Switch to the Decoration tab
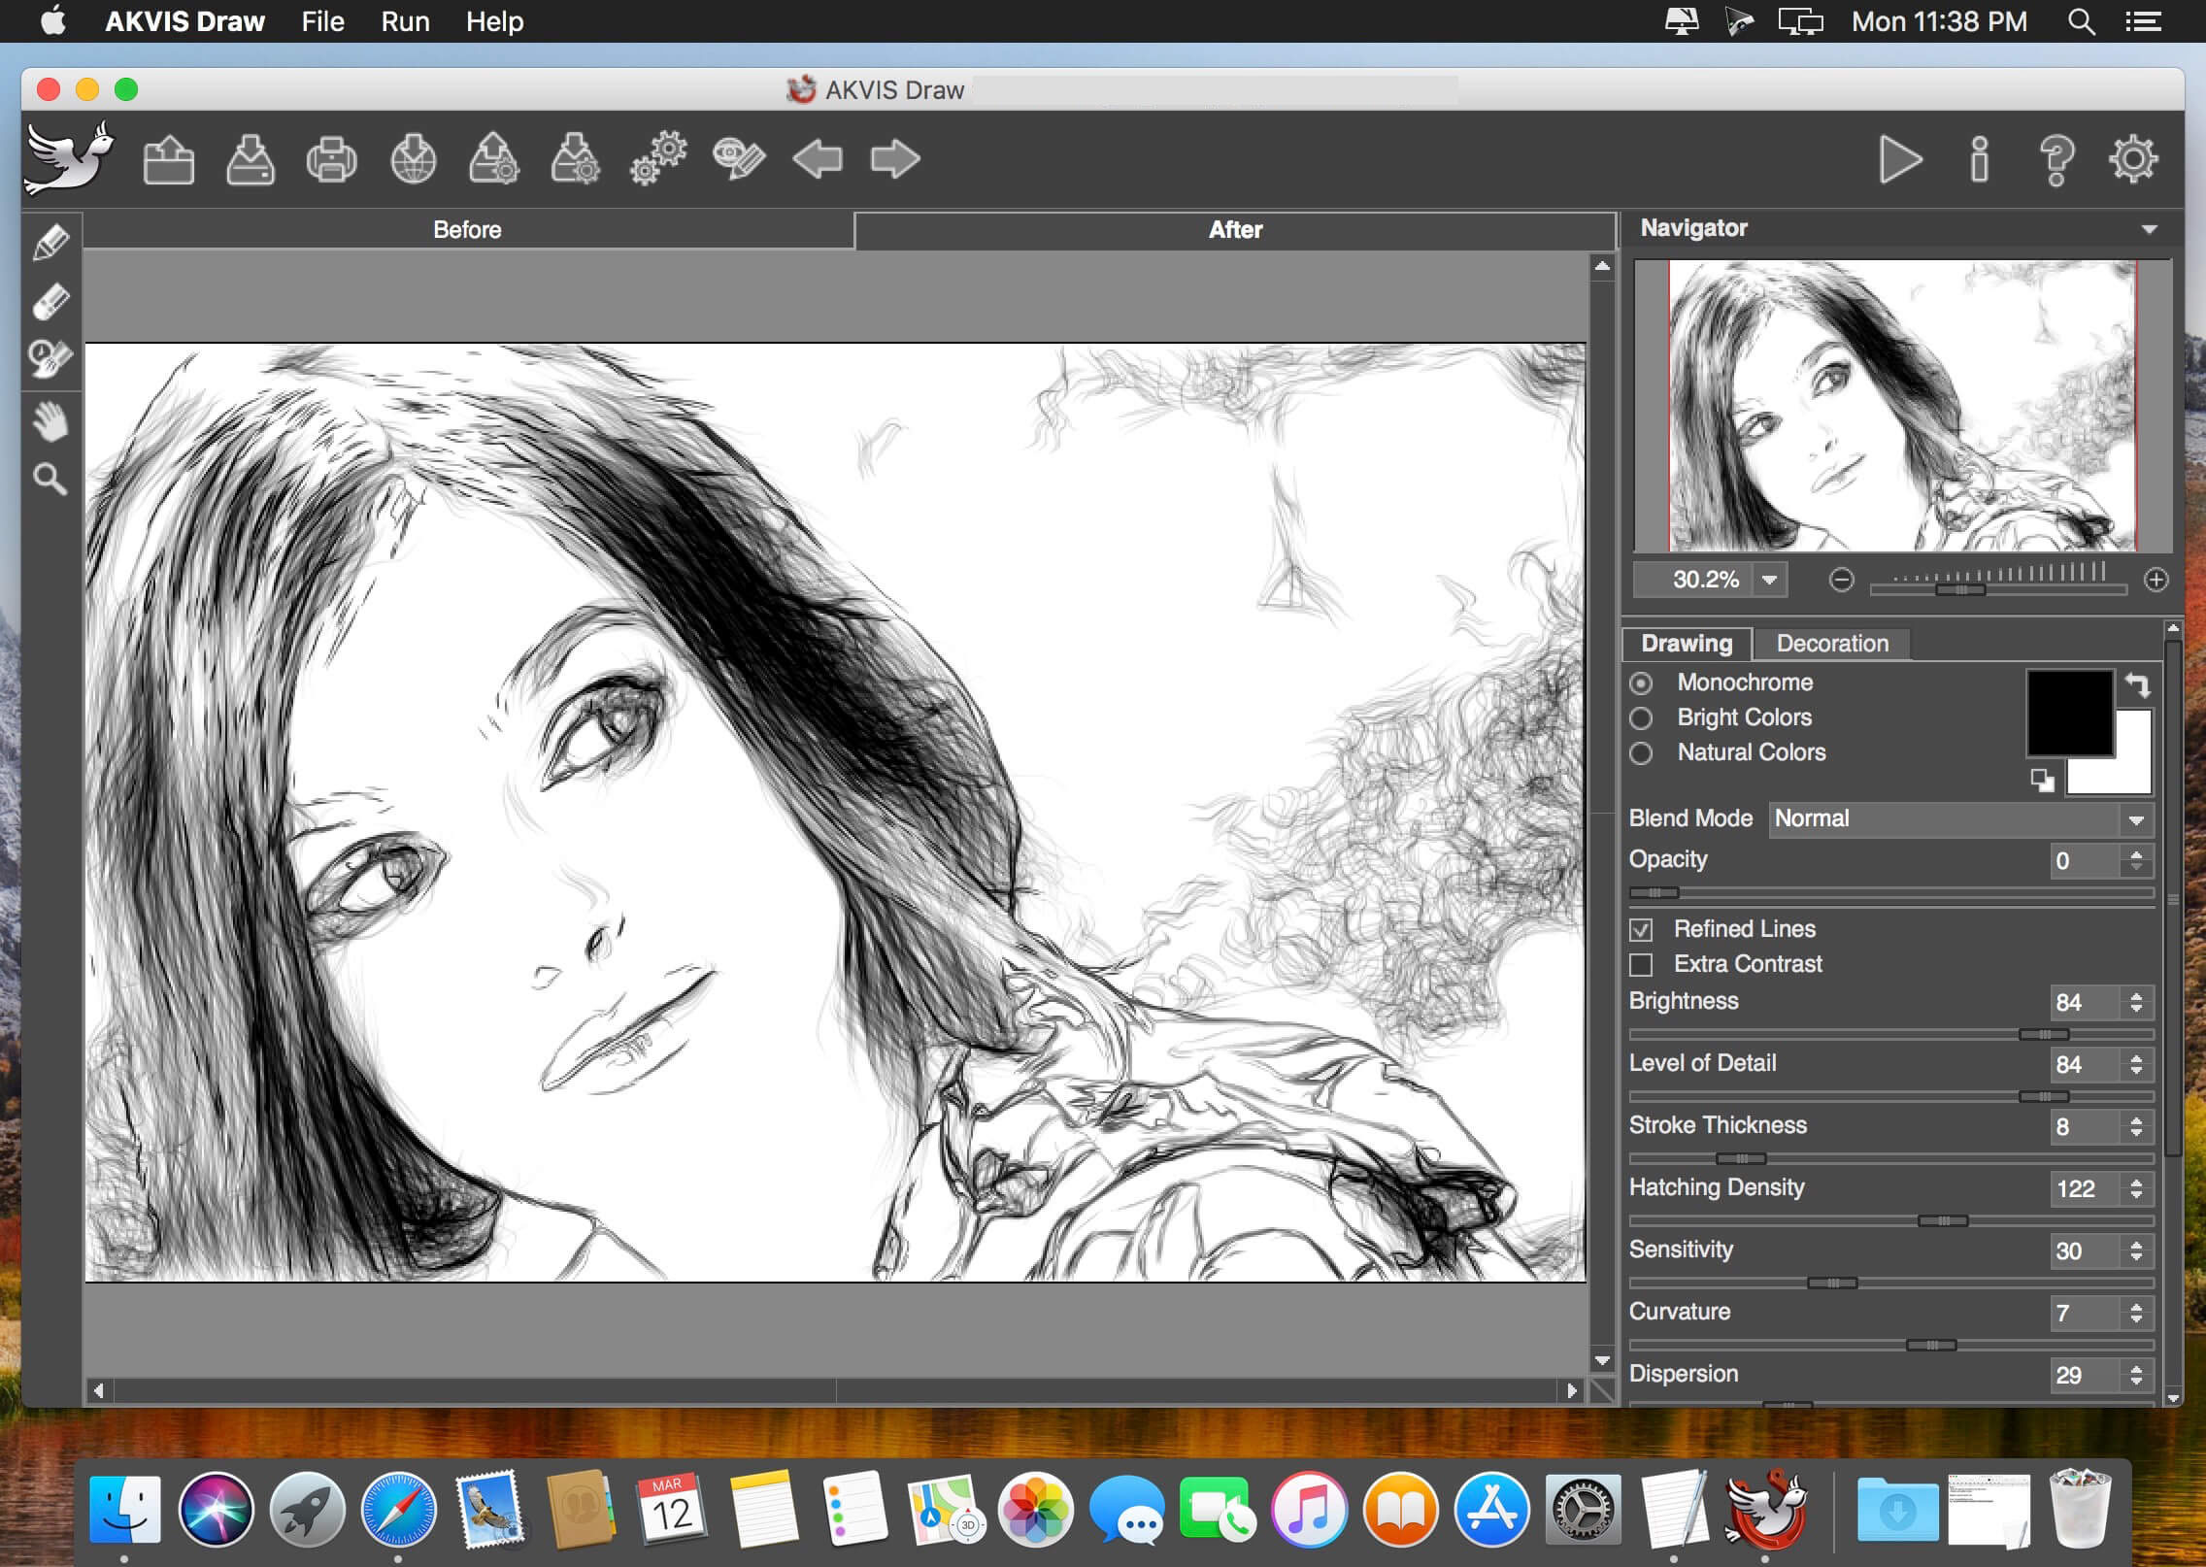Image resolution: width=2206 pixels, height=1567 pixels. click(x=1828, y=641)
